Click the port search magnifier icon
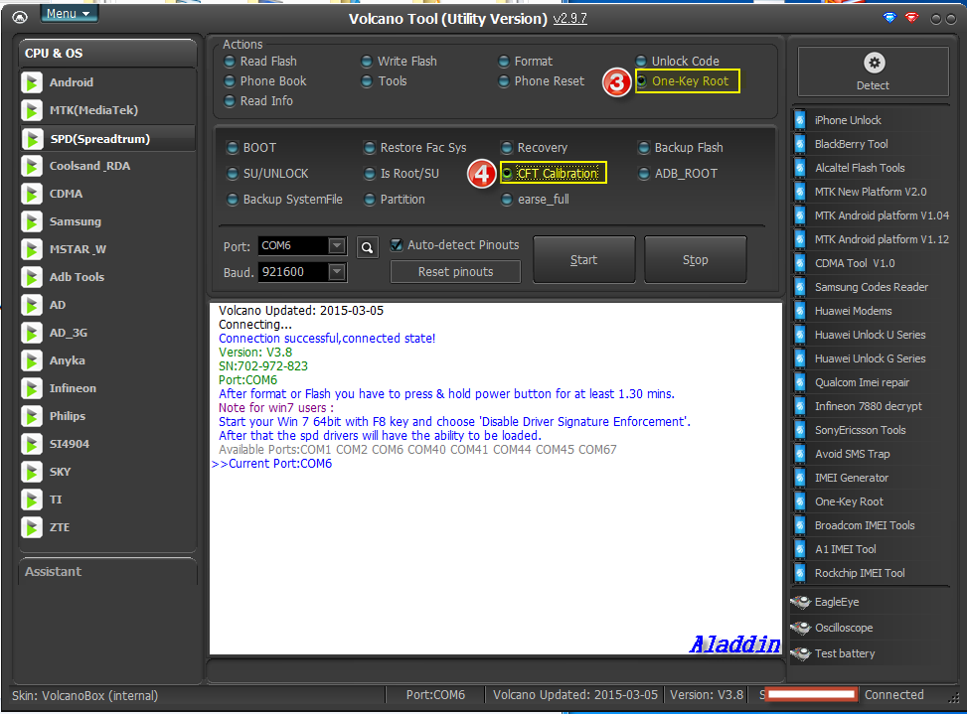This screenshot has height=714, width=967. [x=367, y=247]
